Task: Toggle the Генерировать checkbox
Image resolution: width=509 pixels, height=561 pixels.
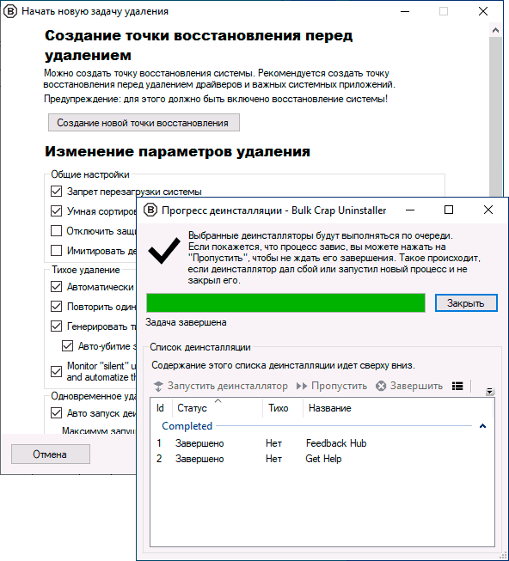Action: [56, 326]
